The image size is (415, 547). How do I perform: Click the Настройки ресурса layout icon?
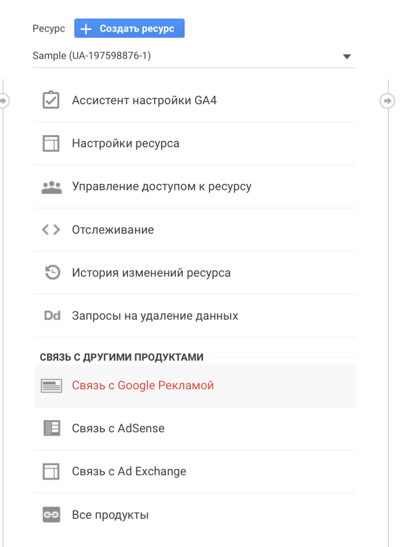51,144
